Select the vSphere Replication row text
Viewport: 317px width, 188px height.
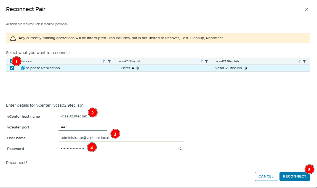pyautogui.click(x=43, y=68)
